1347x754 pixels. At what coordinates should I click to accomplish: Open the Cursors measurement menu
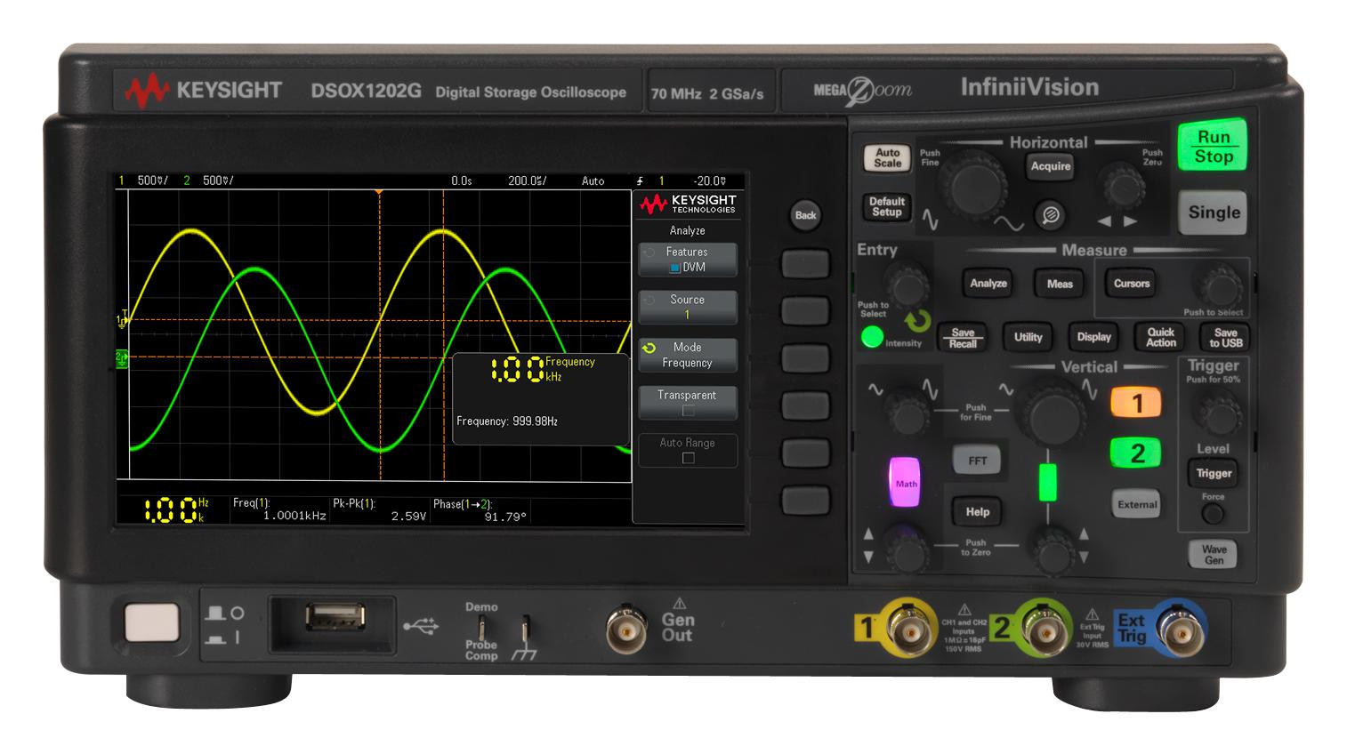pyautogui.click(x=1132, y=284)
